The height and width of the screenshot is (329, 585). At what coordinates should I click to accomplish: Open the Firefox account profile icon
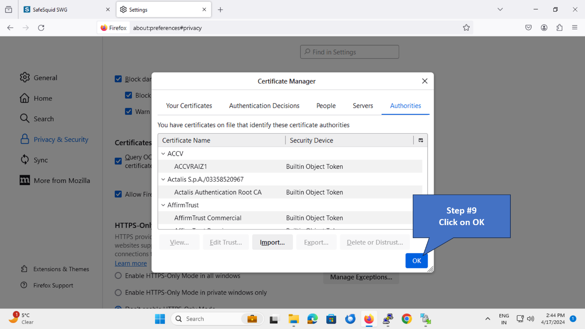tap(544, 28)
